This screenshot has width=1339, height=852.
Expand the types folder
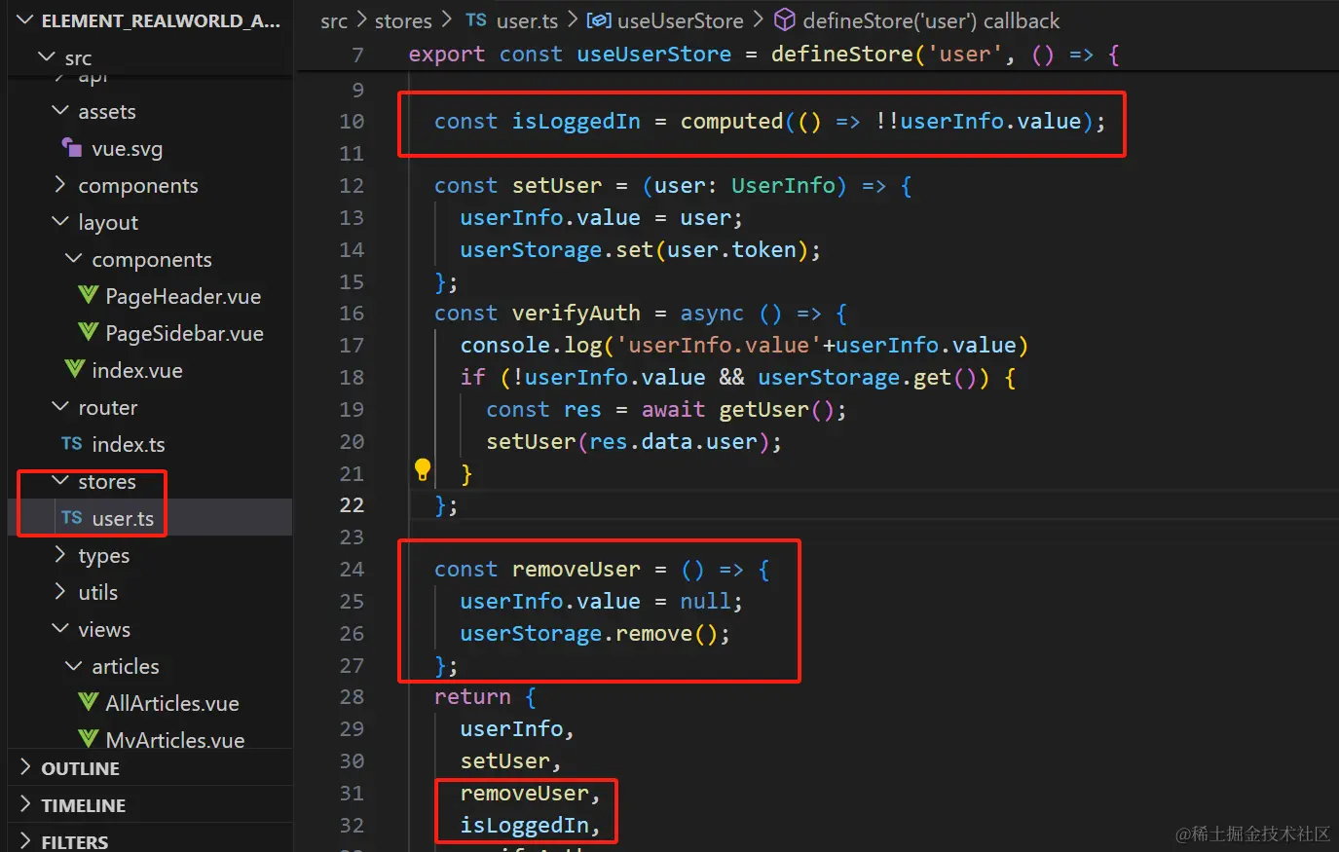click(60, 555)
